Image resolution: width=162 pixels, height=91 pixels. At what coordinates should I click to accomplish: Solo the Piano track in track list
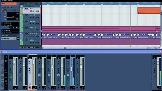[x=28, y=9]
